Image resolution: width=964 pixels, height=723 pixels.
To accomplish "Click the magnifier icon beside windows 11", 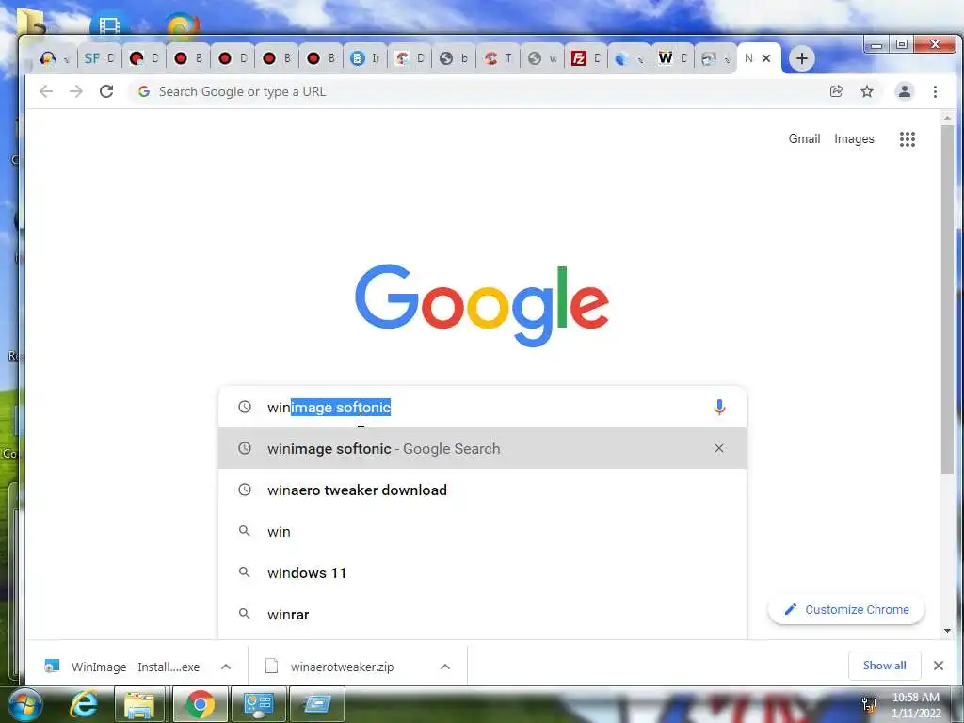I will click(245, 572).
